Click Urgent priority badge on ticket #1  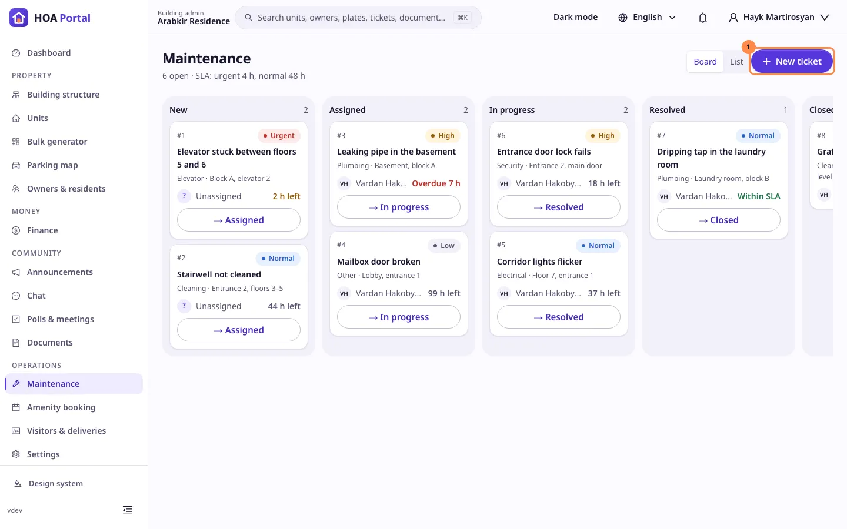pyautogui.click(x=279, y=136)
